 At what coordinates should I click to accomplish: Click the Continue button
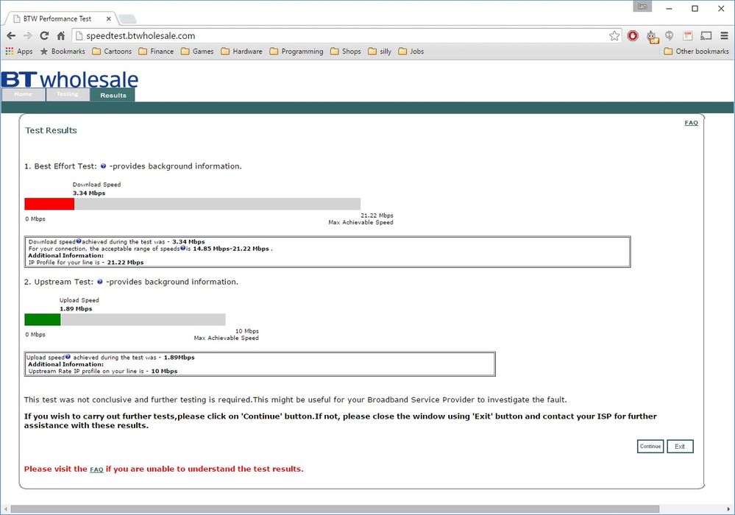click(650, 446)
